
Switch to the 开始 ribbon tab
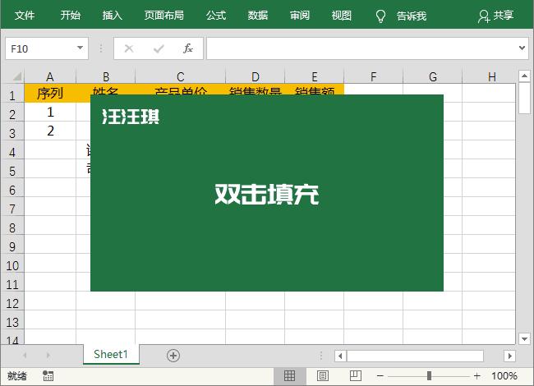point(71,16)
